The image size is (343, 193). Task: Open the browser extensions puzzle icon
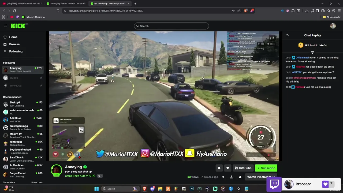click(293, 11)
